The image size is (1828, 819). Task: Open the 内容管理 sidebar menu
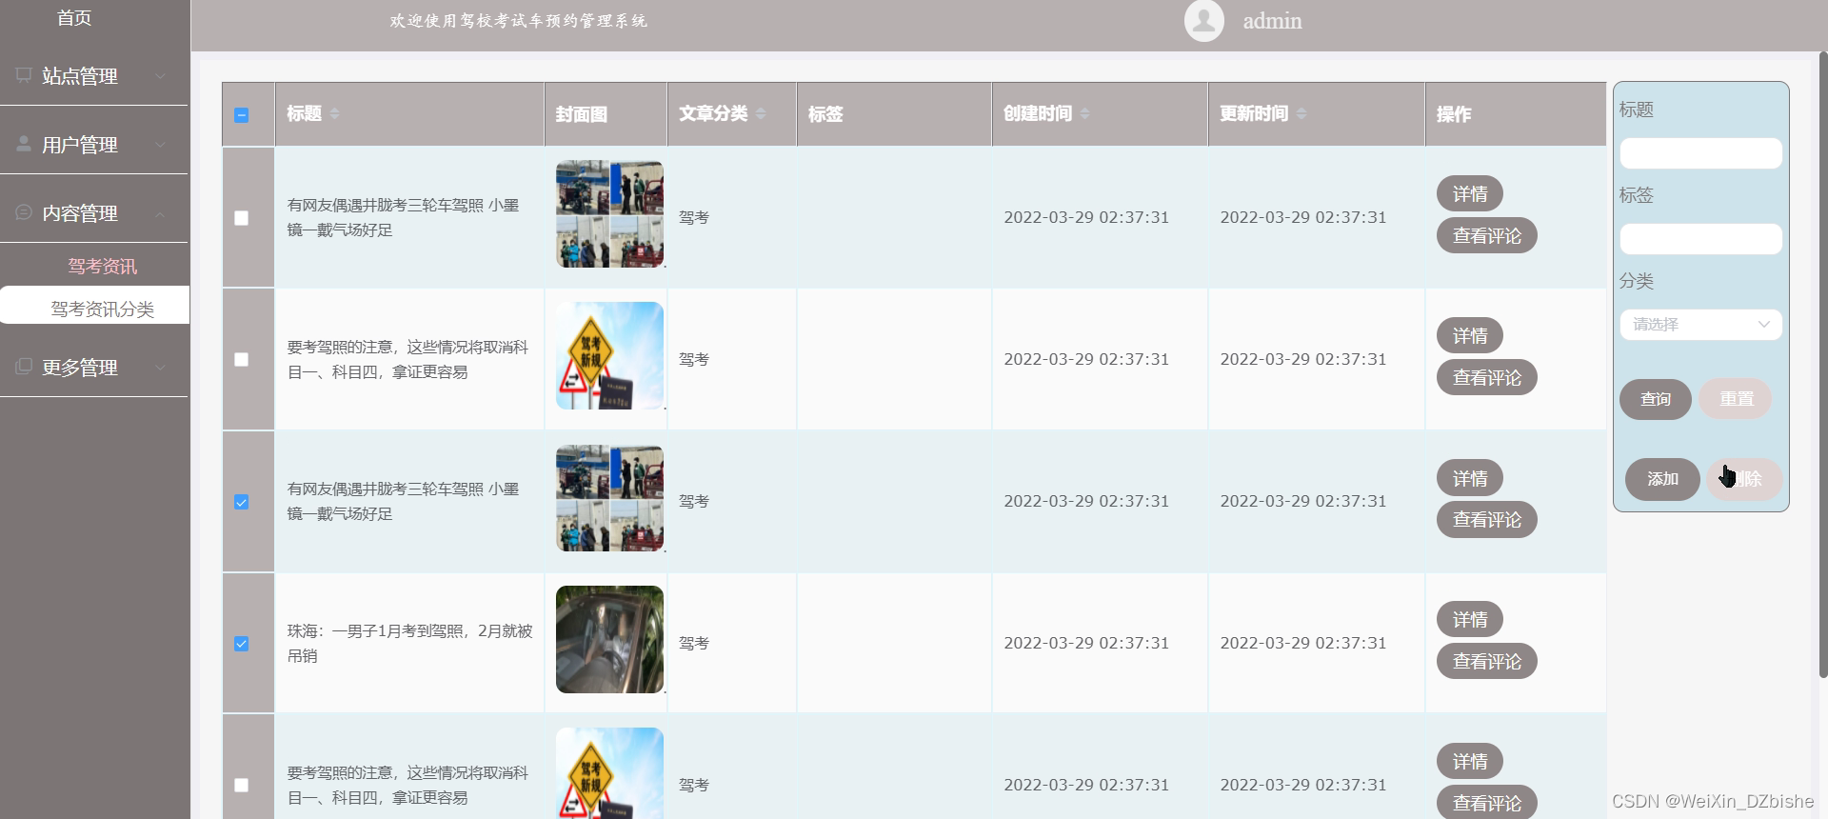coord(94,213)
